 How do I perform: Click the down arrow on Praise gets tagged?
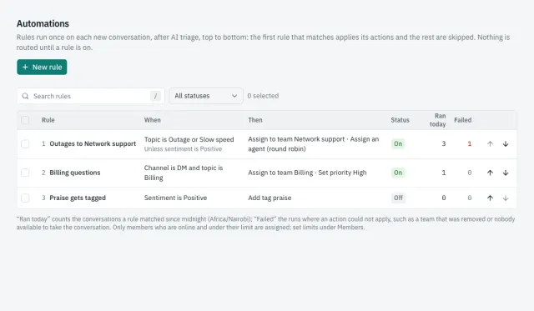[x=506, y=198]
